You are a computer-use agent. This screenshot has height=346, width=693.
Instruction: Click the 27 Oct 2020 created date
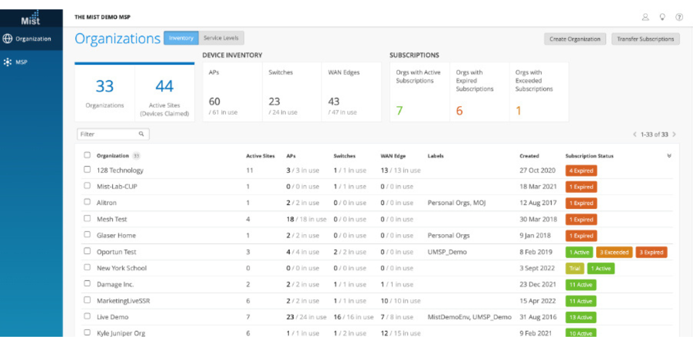[537, 170]
